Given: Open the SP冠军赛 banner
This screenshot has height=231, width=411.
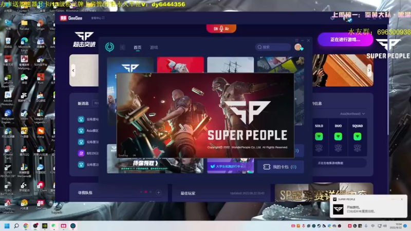Looking at the screenshot, I should [324, 192].
